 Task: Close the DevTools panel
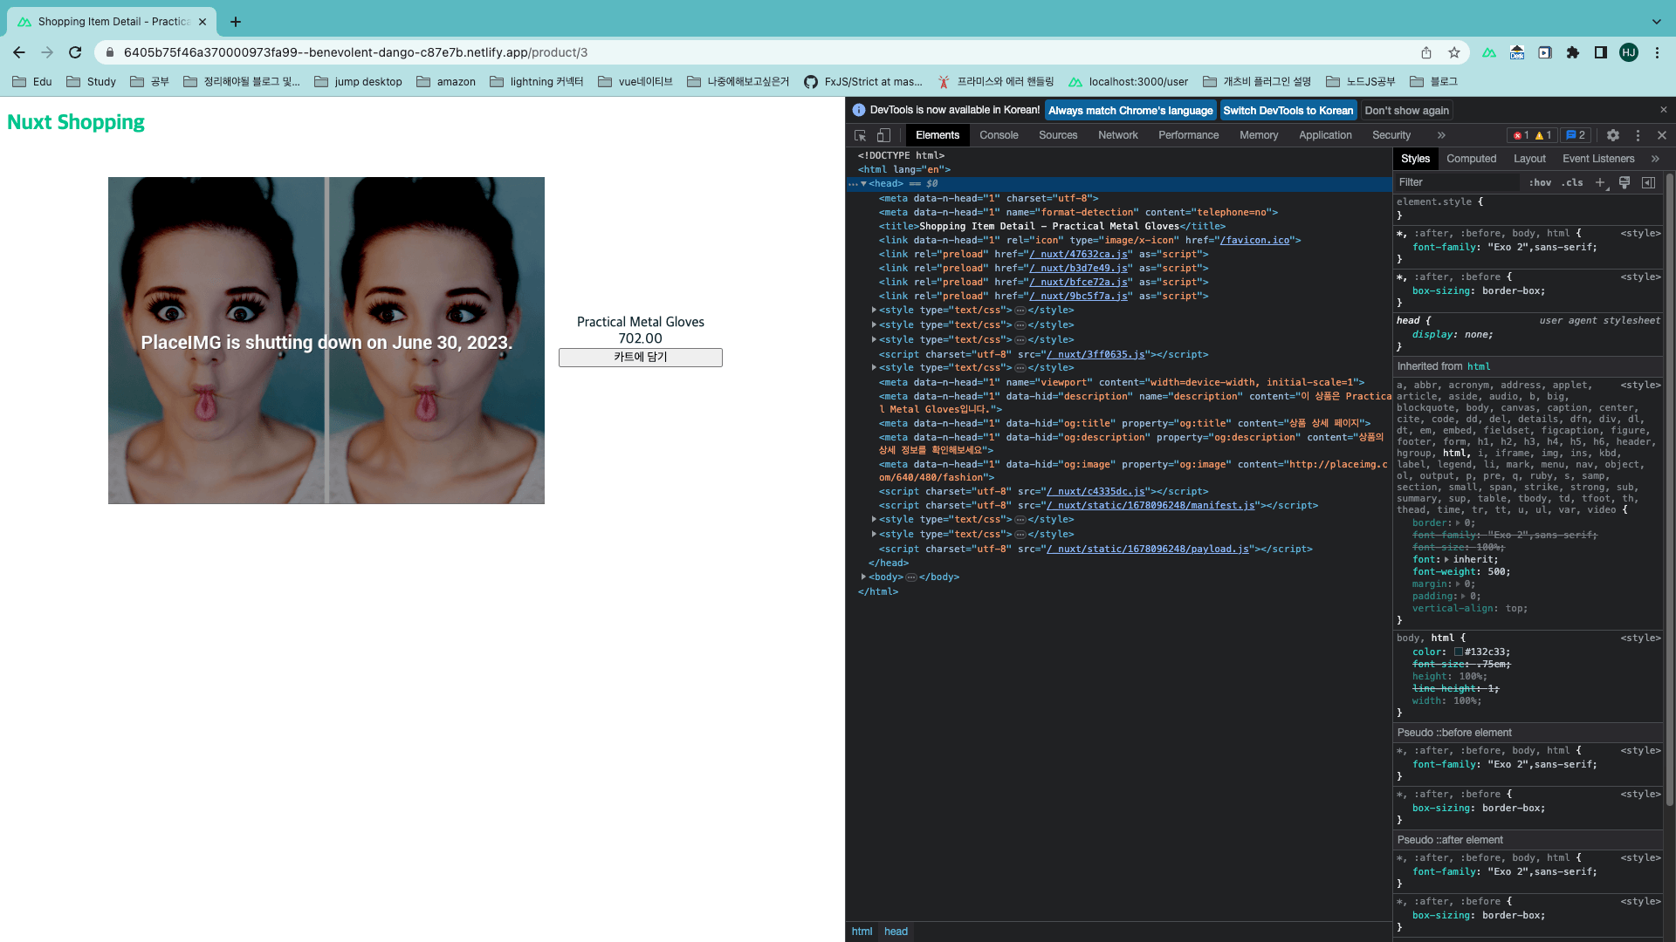pos(1662,135)
